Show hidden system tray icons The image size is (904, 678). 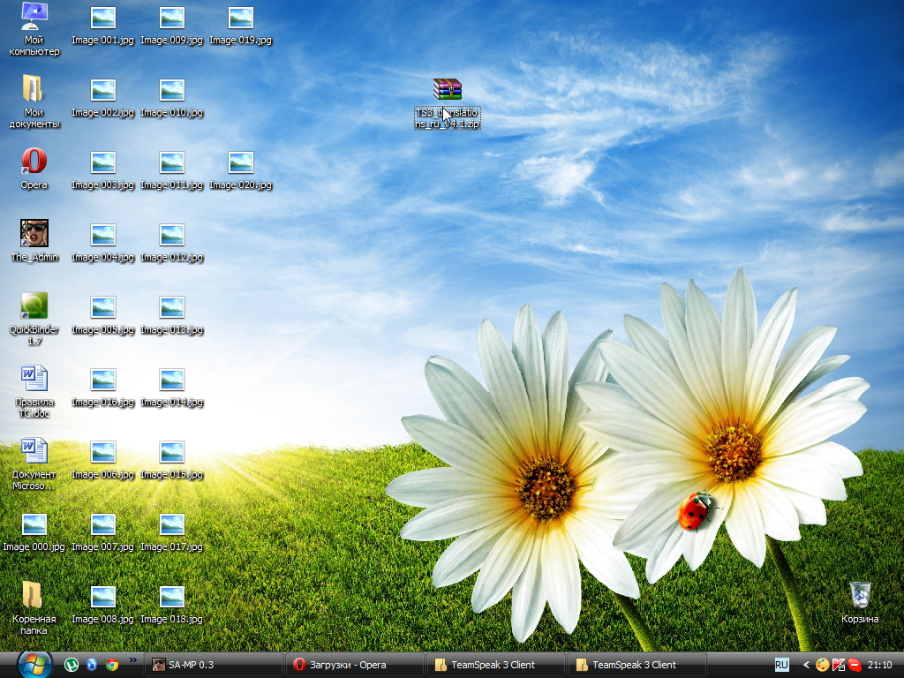(x=806, y=665)
